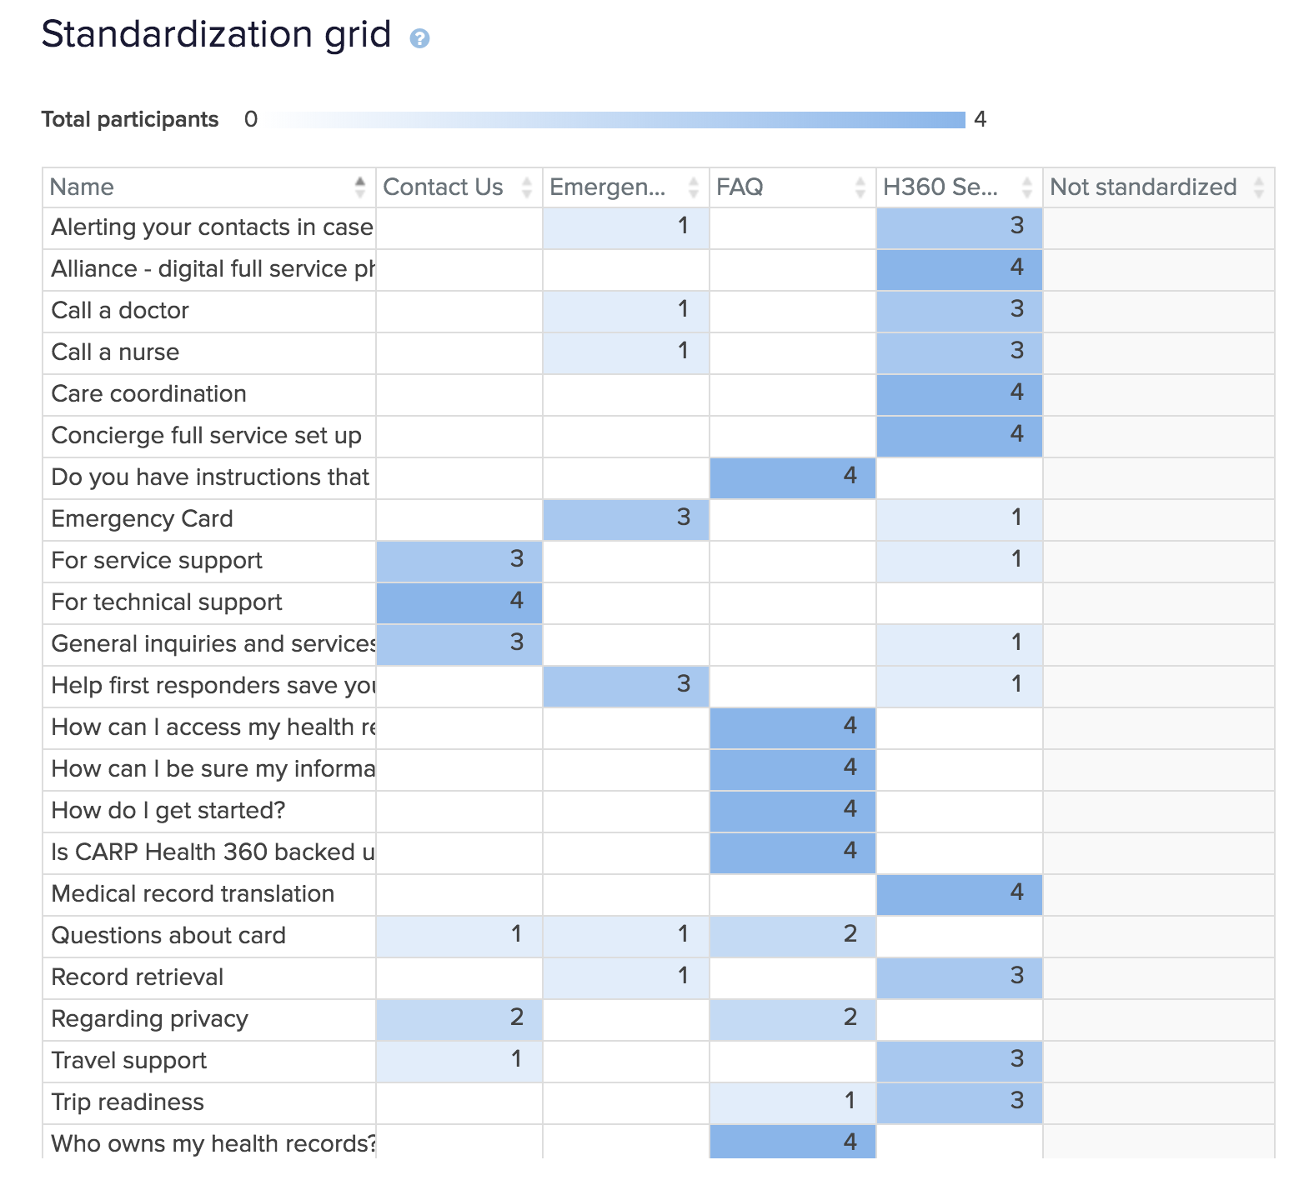1314x1195 pixels.
Task: Sort by the Name column arrows
Action: click(359, 187)
